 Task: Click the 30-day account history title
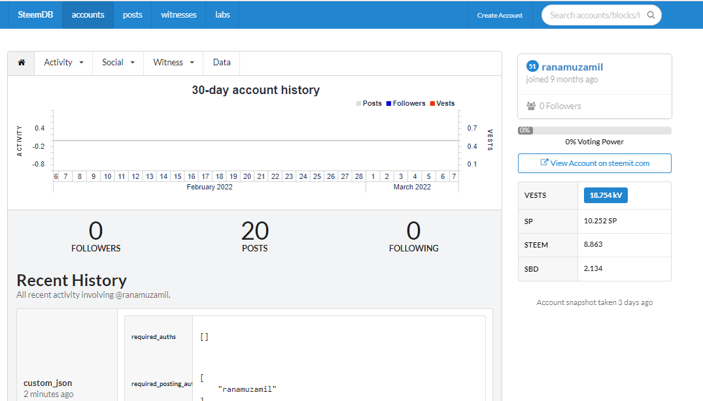click(256, 90)
